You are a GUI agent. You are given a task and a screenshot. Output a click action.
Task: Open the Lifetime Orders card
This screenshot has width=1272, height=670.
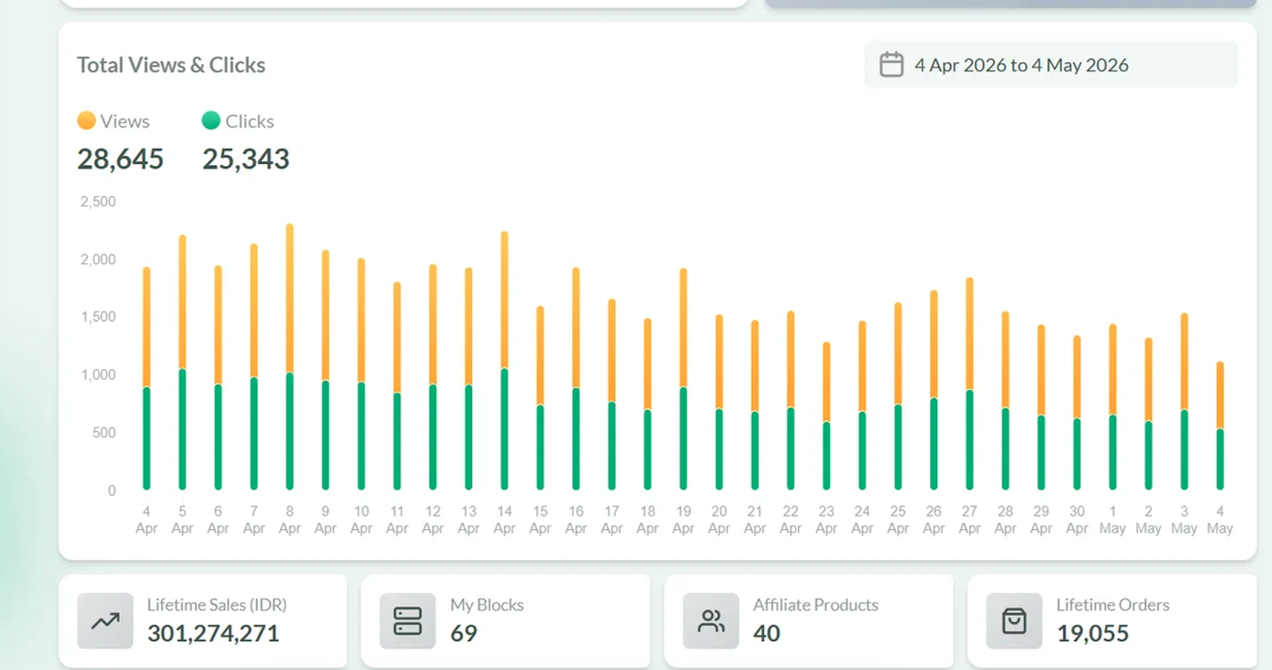(x=1112, y=621)
